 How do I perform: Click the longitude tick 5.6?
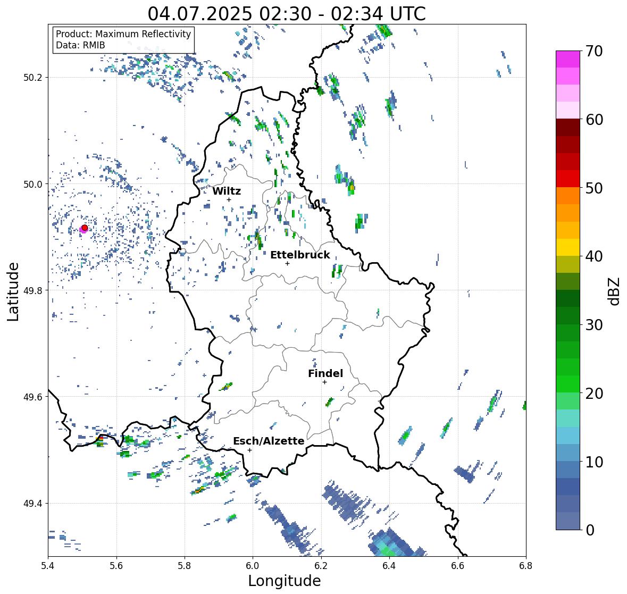[x=116, y=566]
